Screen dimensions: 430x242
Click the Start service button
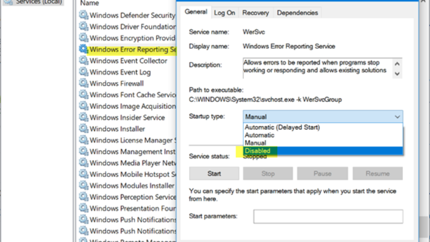(x=214, y=174)
